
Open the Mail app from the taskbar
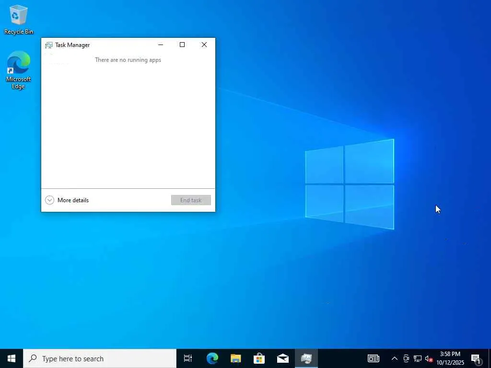(283, 358)
